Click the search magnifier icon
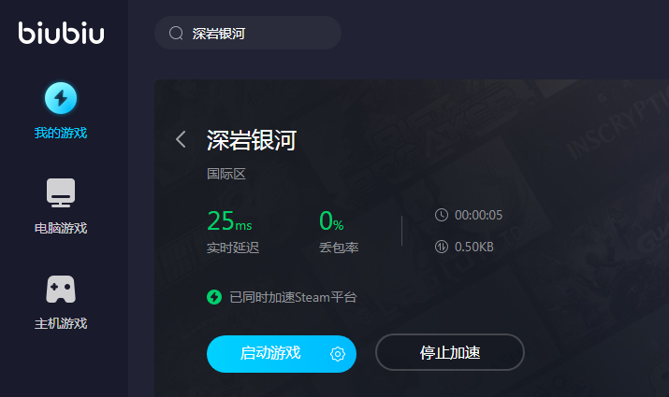The height and width of the screenshot is (397, 669). click(176, 33)
